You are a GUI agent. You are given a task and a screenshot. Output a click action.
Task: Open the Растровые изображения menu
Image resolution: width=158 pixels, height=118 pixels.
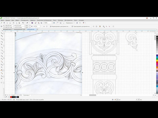[44, 20]
